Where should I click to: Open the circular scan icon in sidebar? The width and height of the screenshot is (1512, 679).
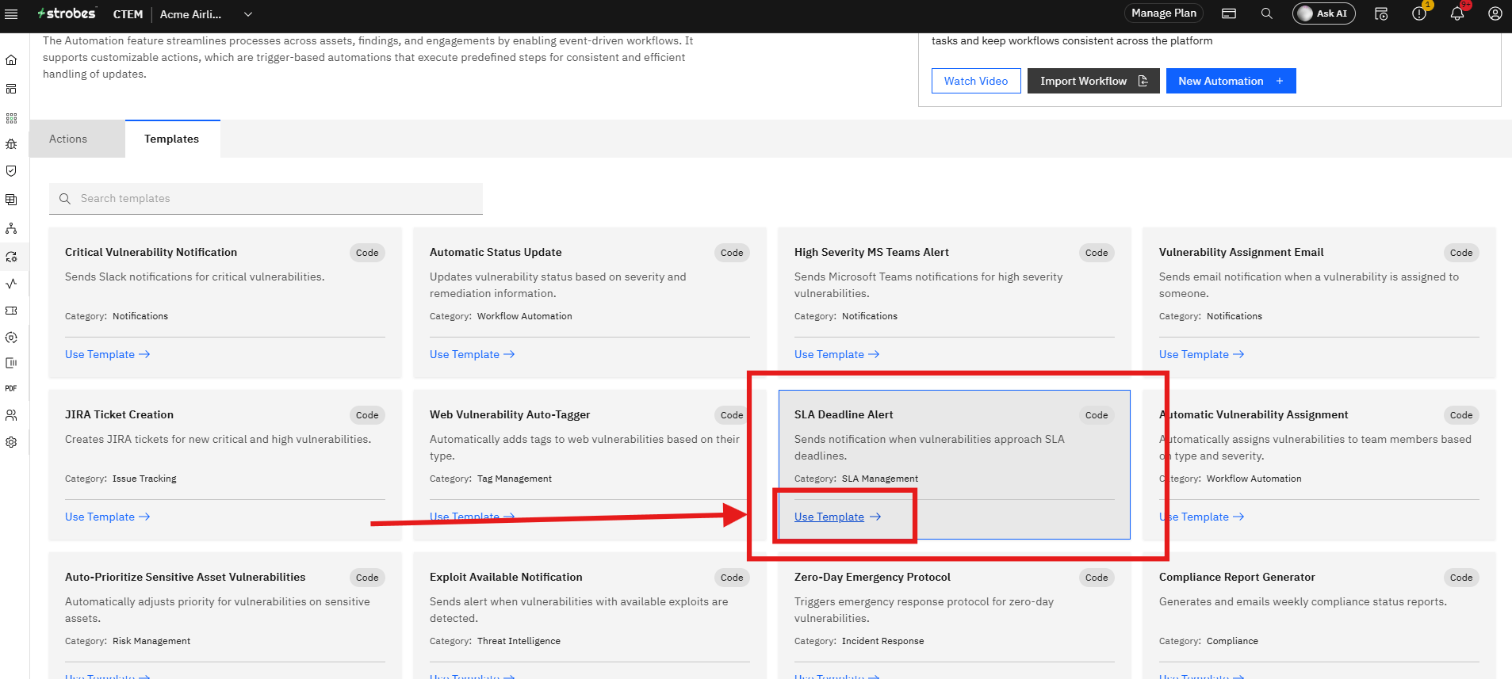point(11,338)
